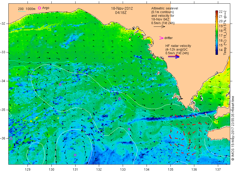
Task: Click the 130 longitude axis label
Action: [x=51, y=170]
